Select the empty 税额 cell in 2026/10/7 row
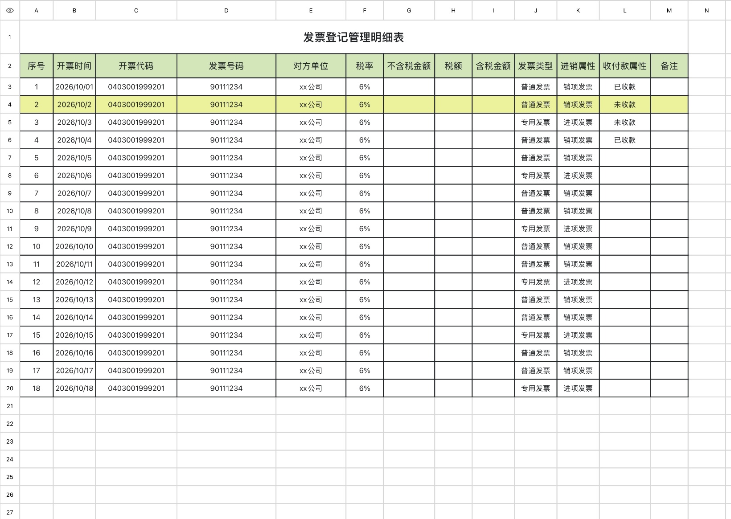731x519 pixels. (x=453, y=193)
